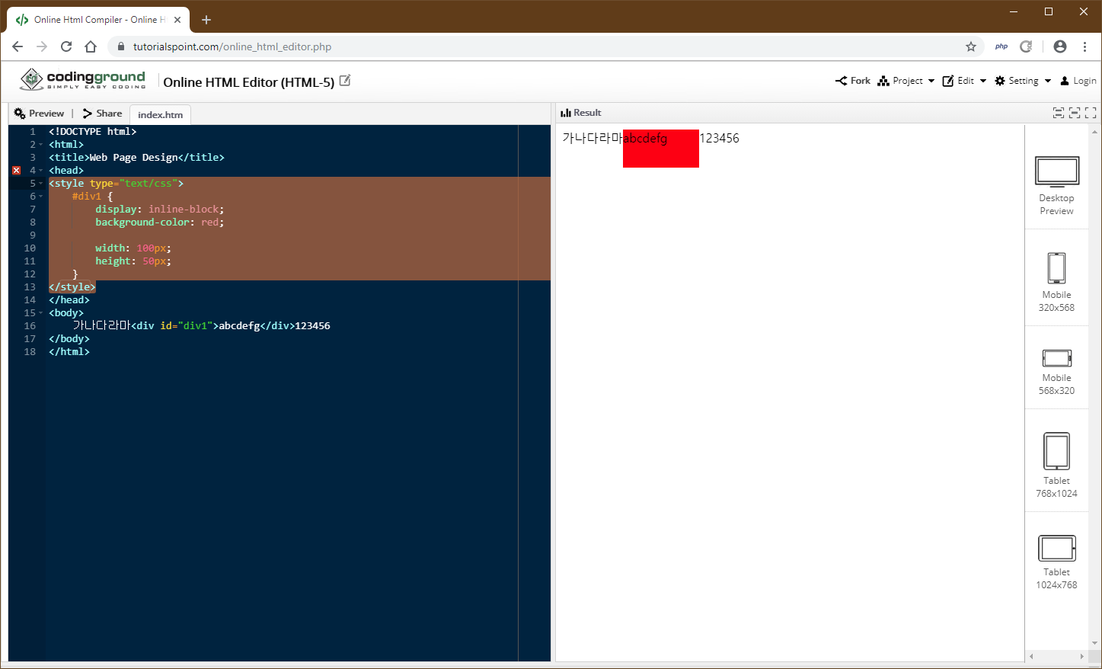Go back in browser
The height and width of the screenshot is (669, 1102).
[18, 46]
